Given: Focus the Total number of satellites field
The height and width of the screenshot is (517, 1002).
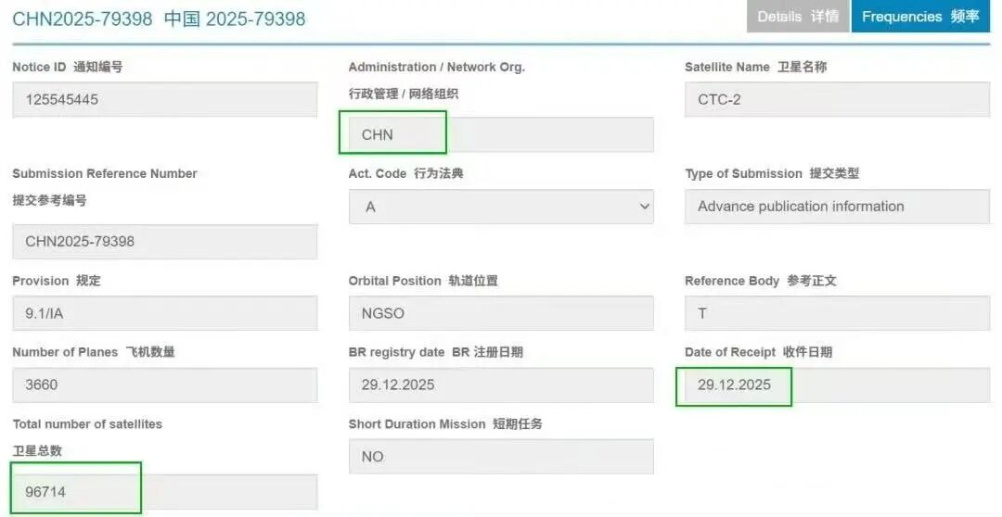Looking at the screenshot, I should 164,492.
